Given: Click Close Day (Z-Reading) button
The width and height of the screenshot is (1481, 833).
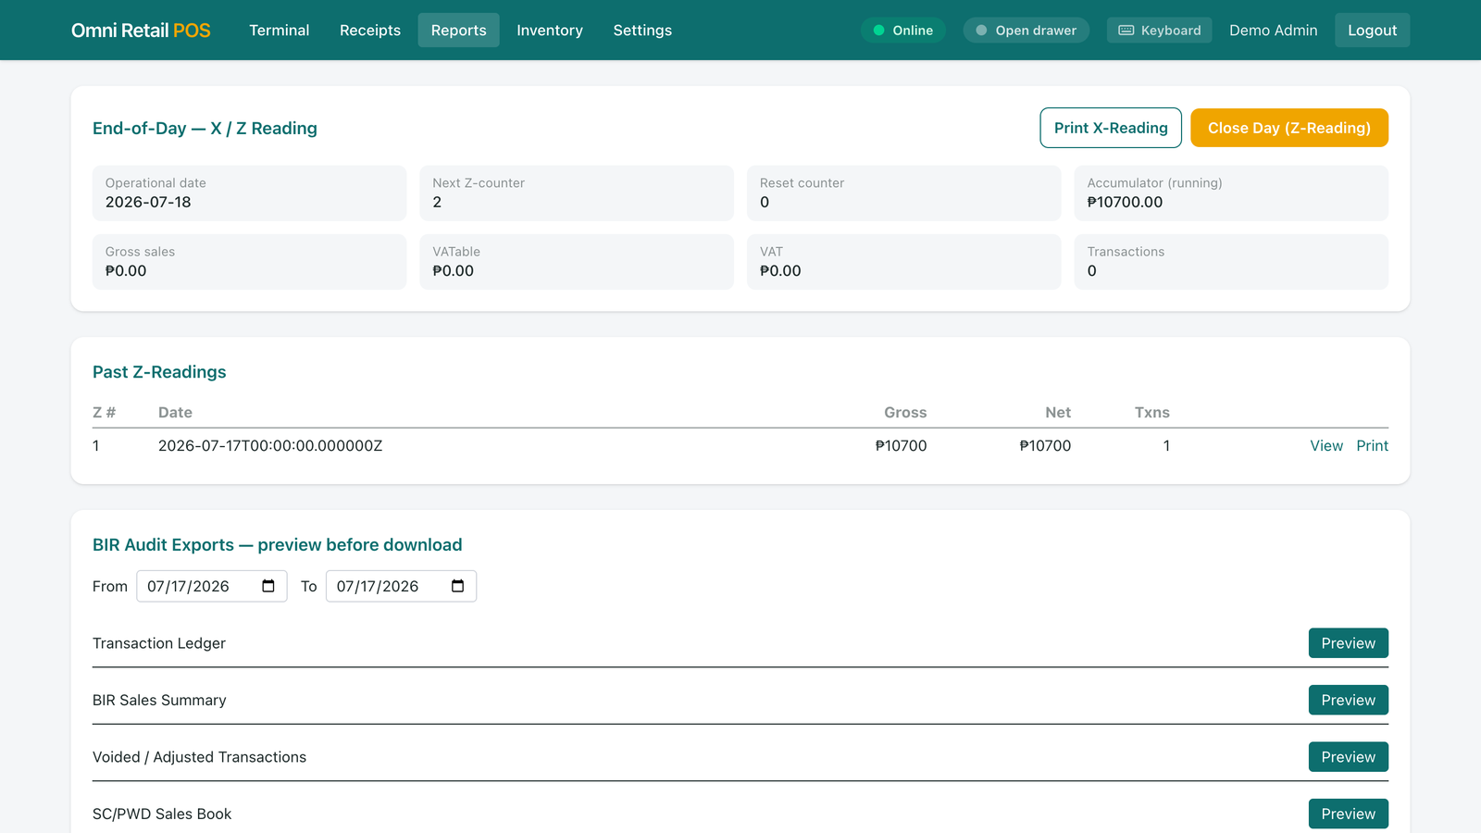Looking at the screenshot, I should point(1289,128).
